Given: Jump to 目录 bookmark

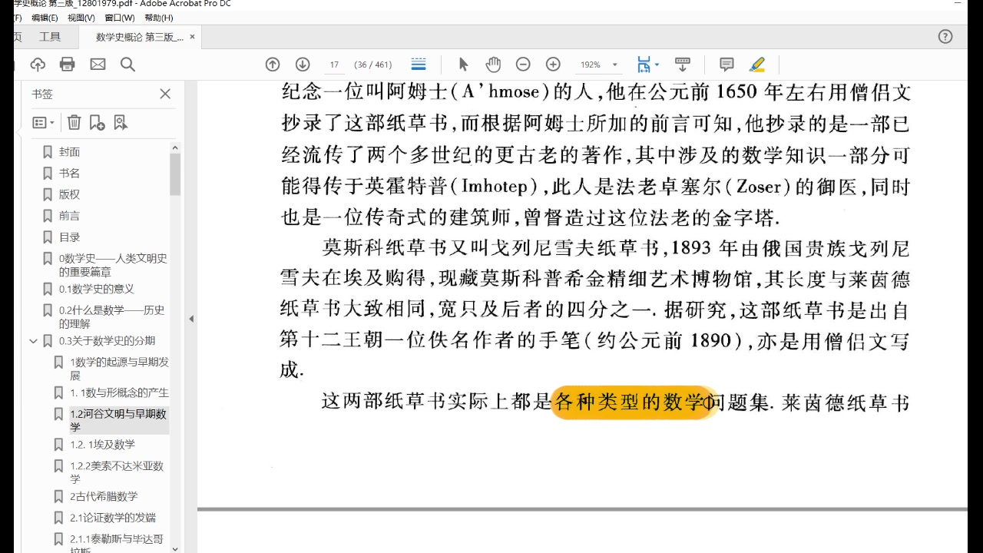Looking at the screenshot, I should coord(69,237).
